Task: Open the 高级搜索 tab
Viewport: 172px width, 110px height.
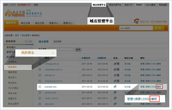Action: tap(57, 42)
